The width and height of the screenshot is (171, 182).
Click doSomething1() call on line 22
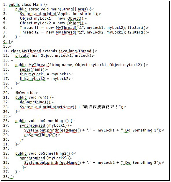[x=36, y=102]
